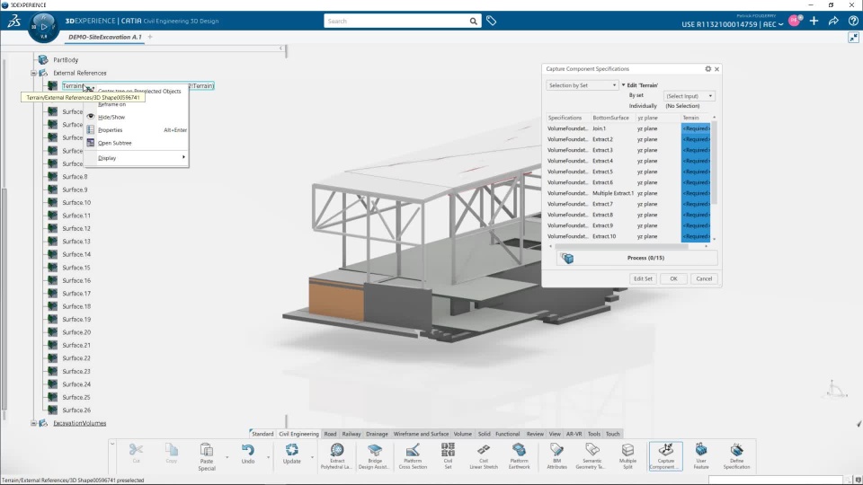863x485 pixels.
Task: Open the help question mark icon
Action: pos(853,21)
